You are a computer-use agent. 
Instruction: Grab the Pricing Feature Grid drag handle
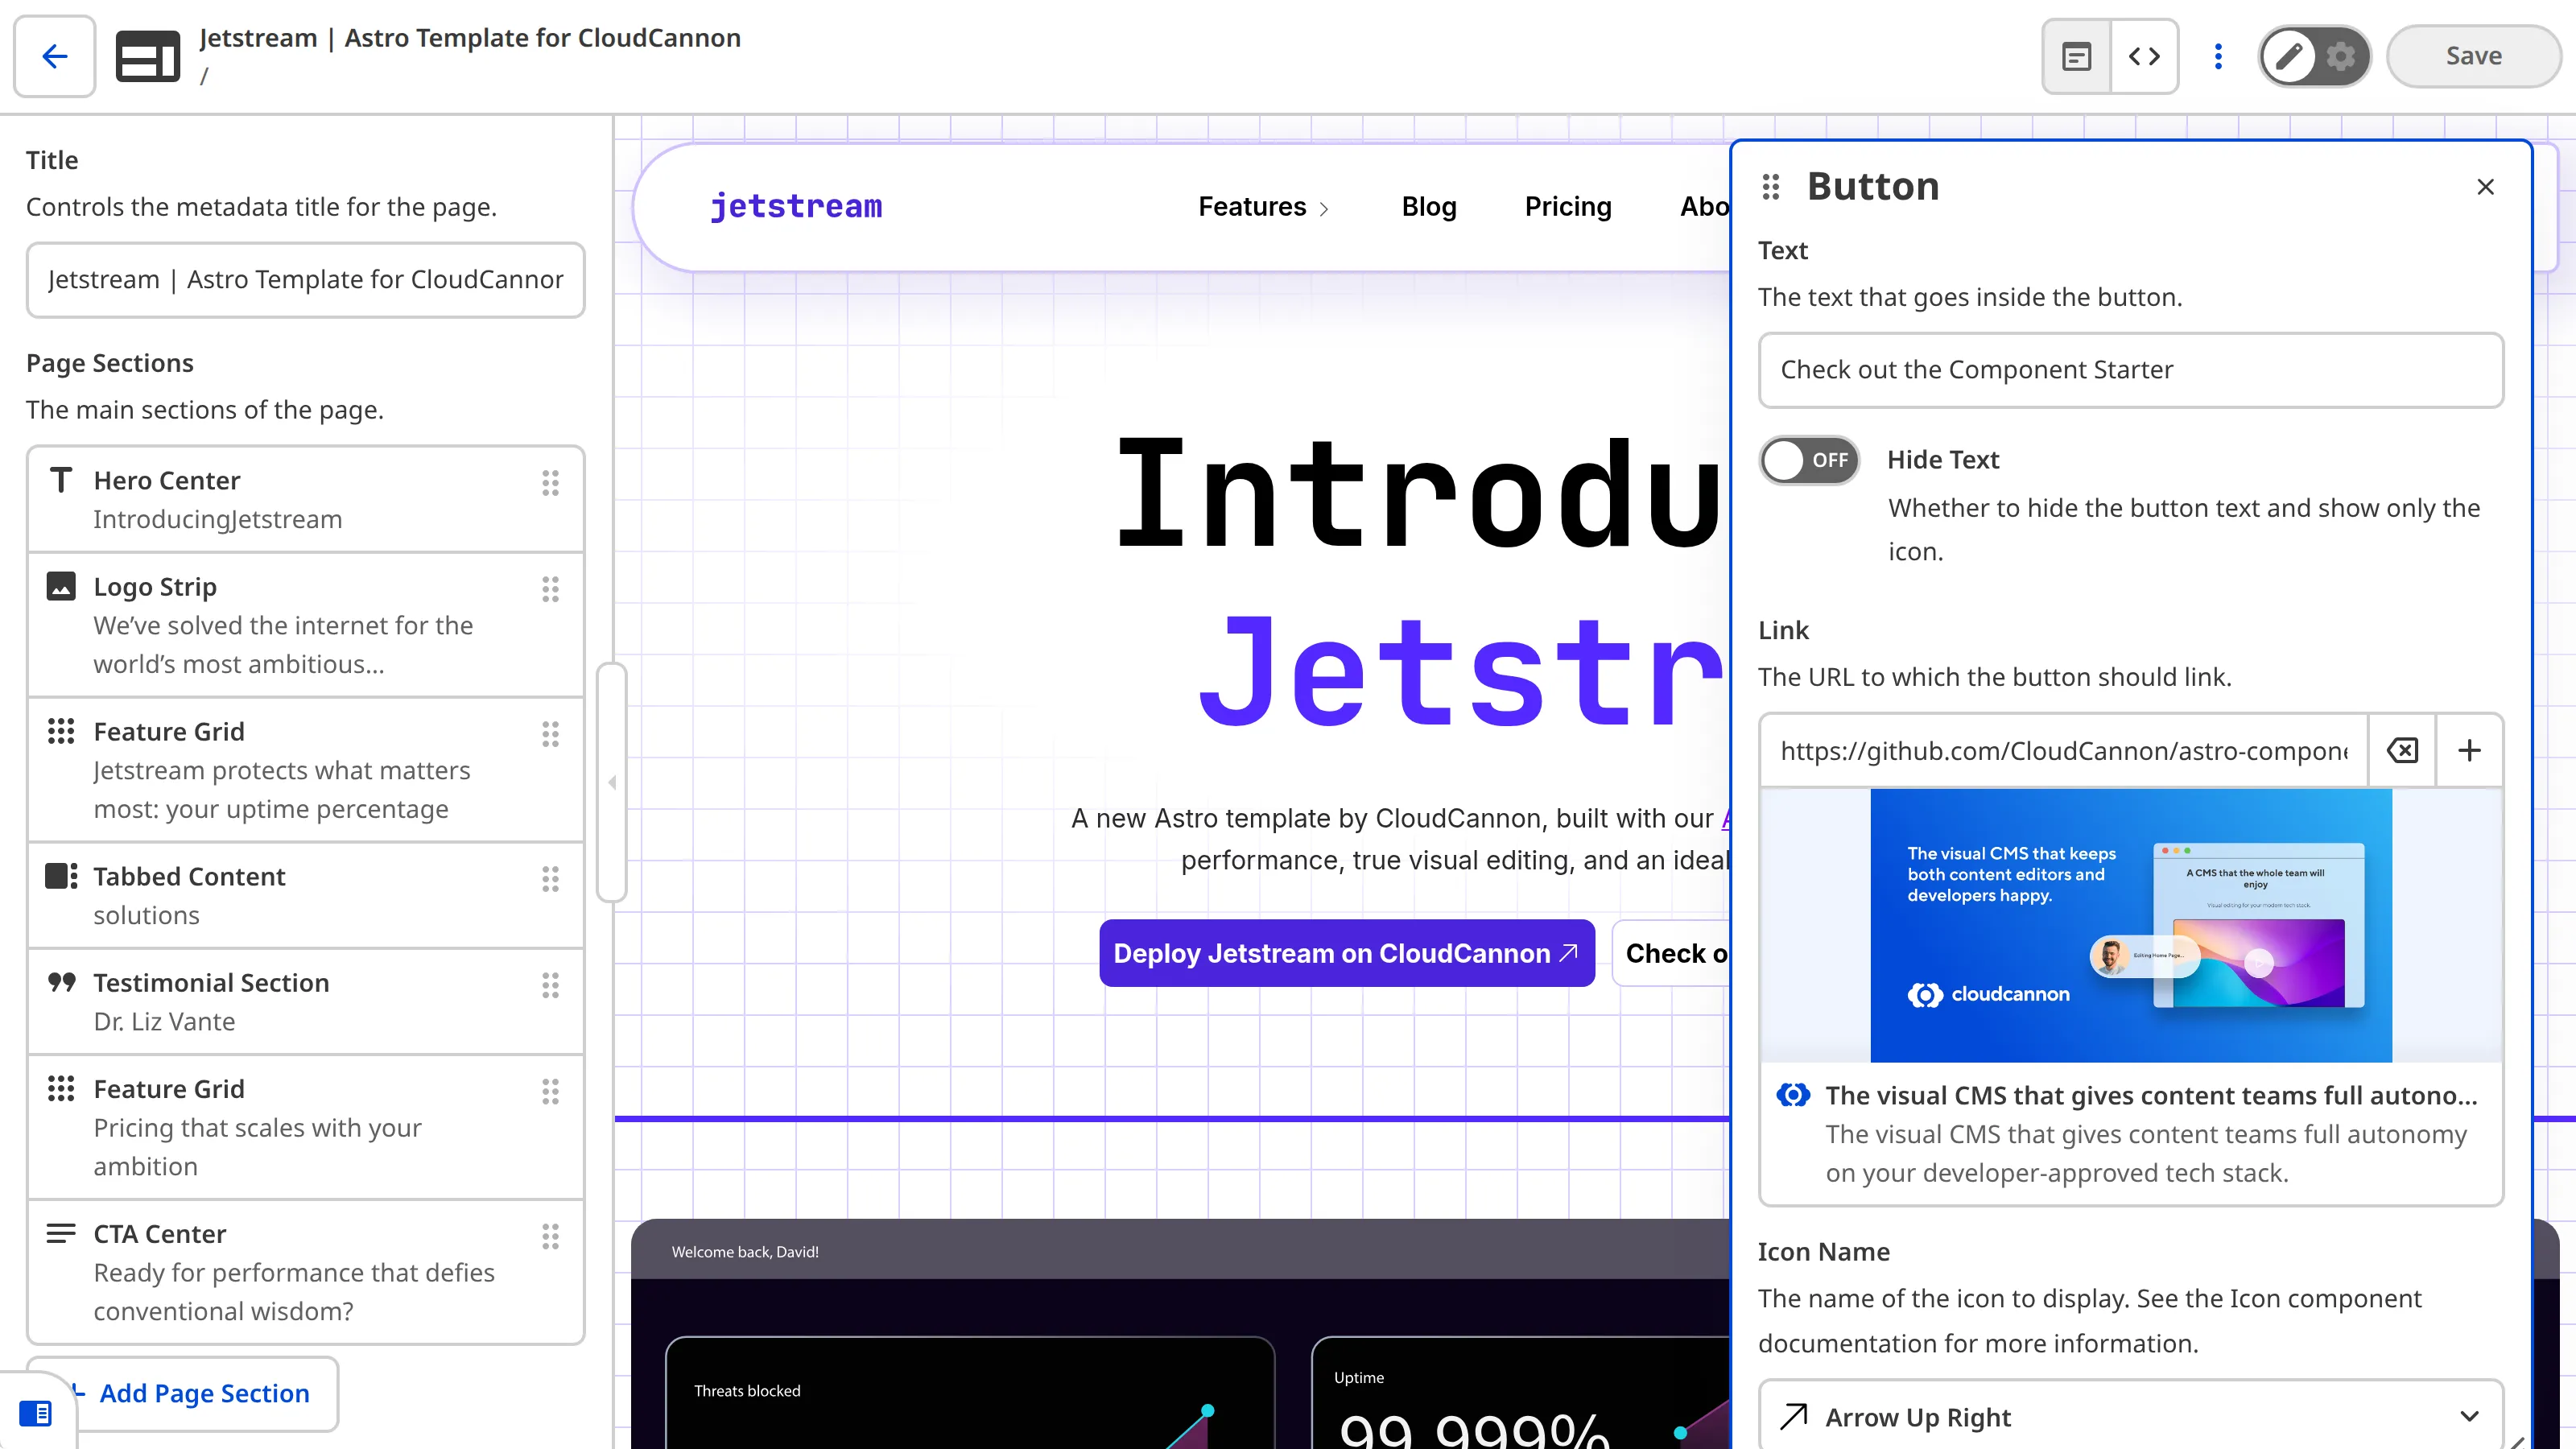[x=550, y=1091]
